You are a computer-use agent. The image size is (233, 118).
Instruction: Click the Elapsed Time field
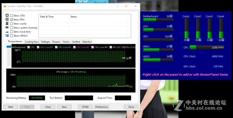point(123,98)
